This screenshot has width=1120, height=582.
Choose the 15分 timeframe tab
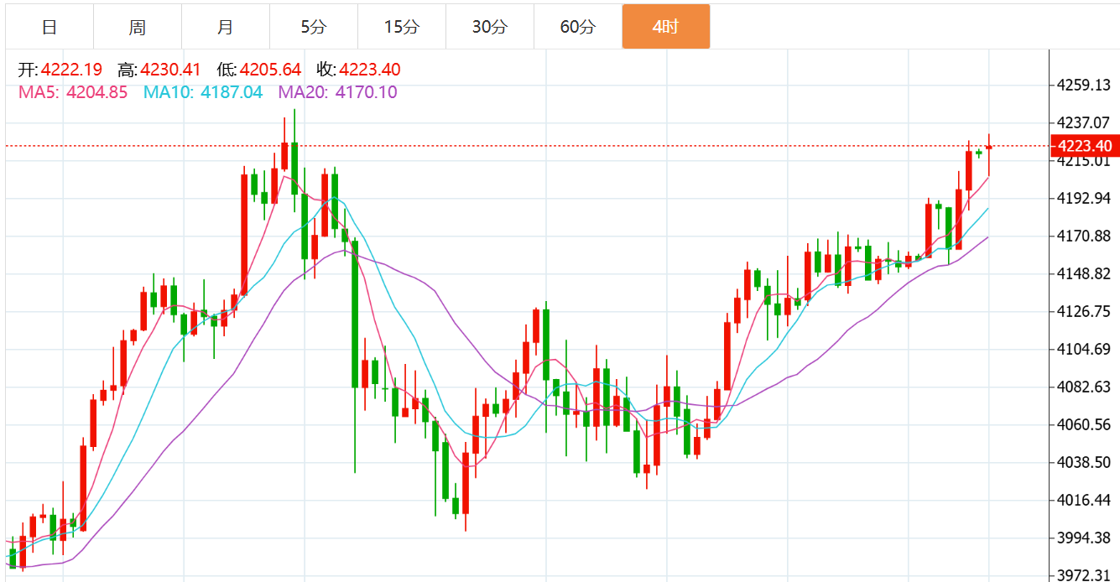coord(402,27)
